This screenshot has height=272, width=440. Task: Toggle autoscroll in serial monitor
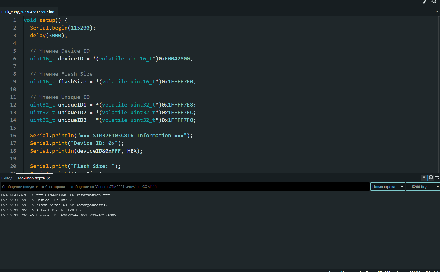[x=424, y=177]
